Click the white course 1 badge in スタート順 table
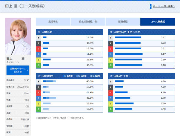 (x=111, y=82)
